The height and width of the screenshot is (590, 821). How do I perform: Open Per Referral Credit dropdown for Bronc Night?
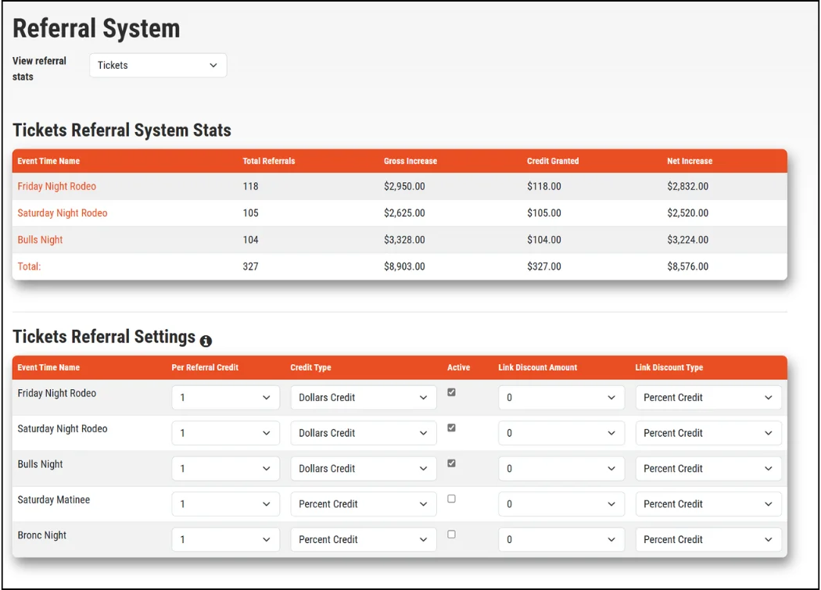pyautogui.click(x=226, y=540)
